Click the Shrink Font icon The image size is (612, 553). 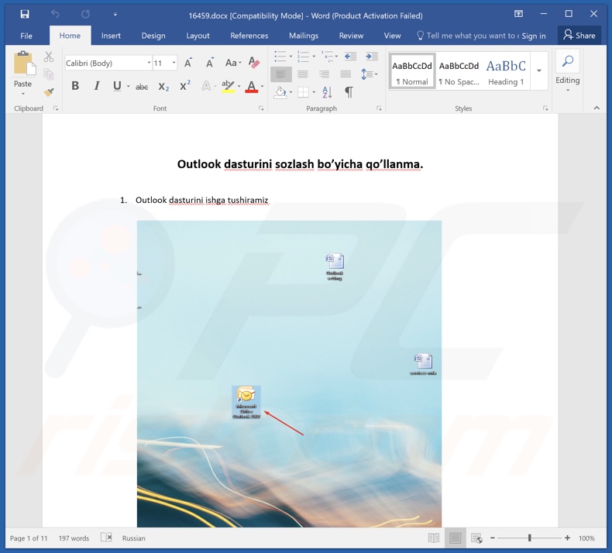point(210,63)
